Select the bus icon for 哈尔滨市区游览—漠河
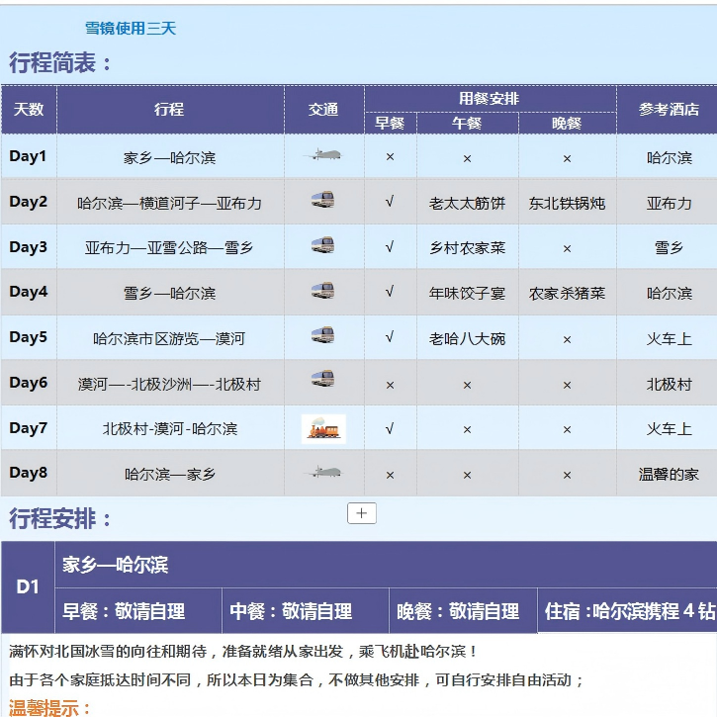Image resolution: width=717 pixels, height=717 pixels. coord(323,336)
